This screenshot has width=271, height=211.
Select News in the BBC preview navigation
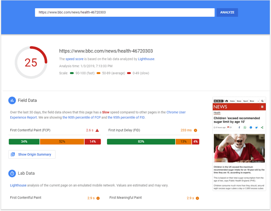pyautogui.click(x=239, y=101)
